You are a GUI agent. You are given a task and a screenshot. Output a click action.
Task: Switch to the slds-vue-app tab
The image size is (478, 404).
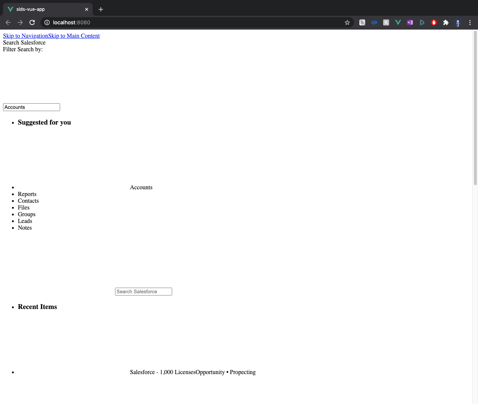pos(45,9)
